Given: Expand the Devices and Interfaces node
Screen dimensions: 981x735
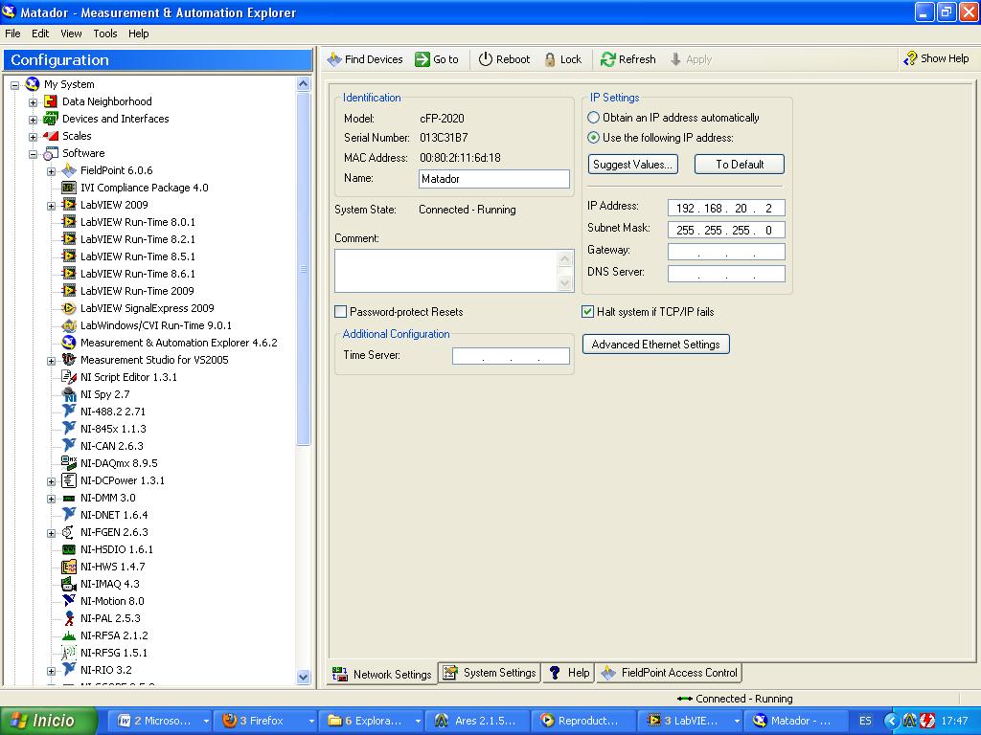Looking at the screenshot, I should point(34,120).
